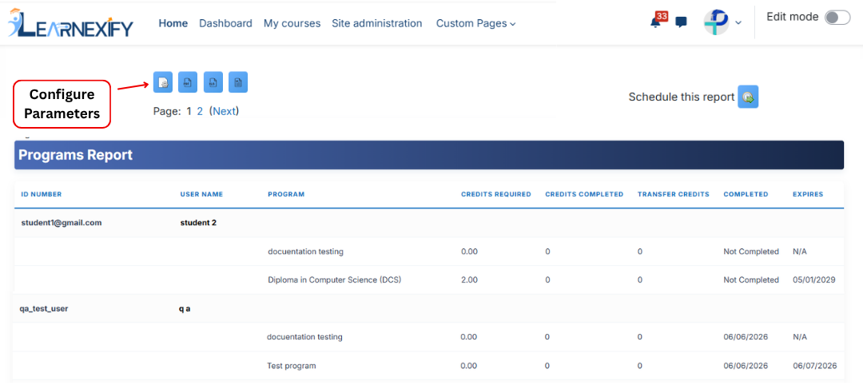This screenshot has width=863, height=389.
Task: Click Not Completed in the DCS row
Action: pos(751,280)
